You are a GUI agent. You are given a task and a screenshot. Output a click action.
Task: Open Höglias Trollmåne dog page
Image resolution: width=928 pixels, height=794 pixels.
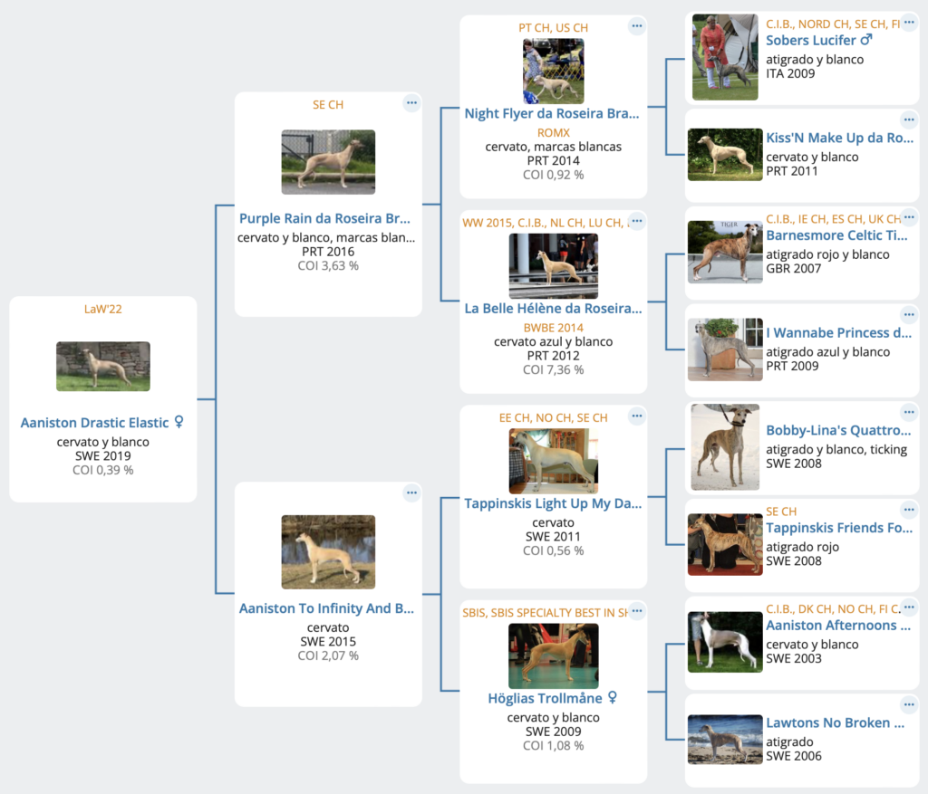545,698
